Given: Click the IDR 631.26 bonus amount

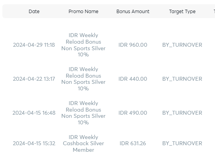Looking at the screenshot, I should point(133,143).
